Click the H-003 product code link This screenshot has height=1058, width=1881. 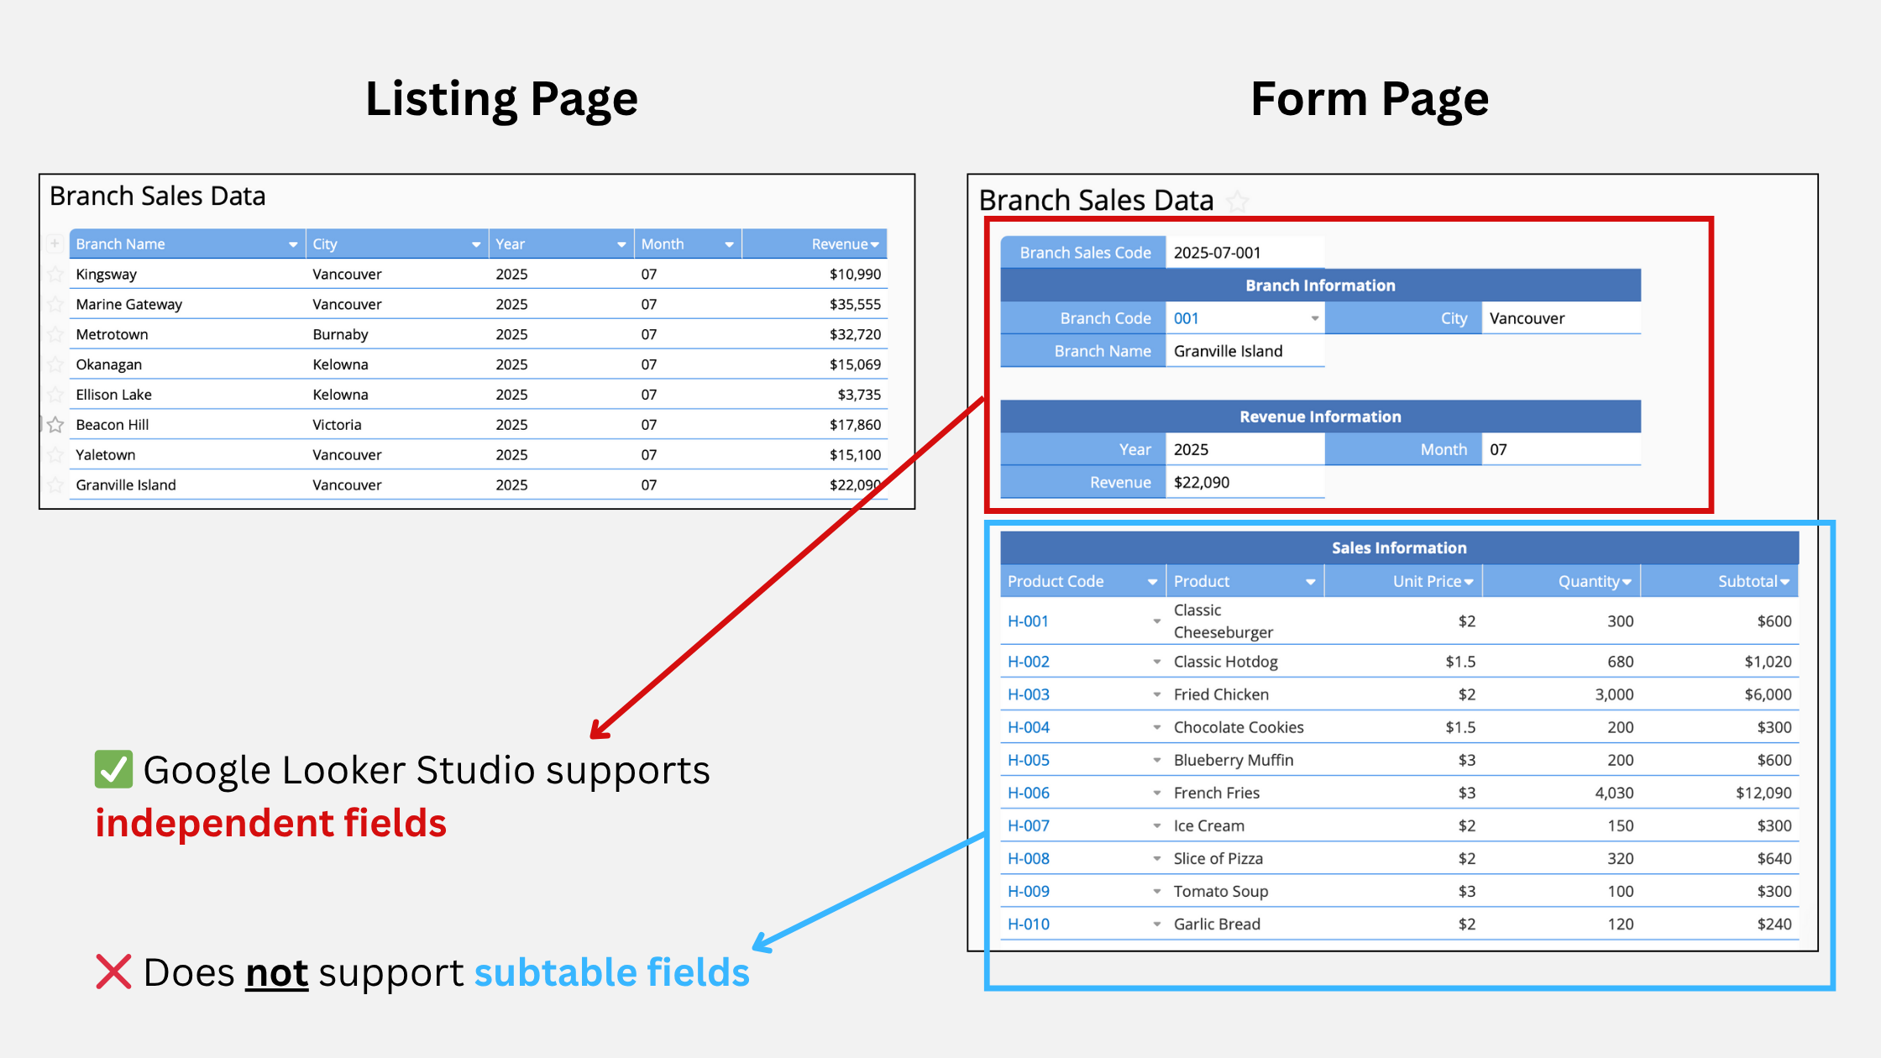1028,694
